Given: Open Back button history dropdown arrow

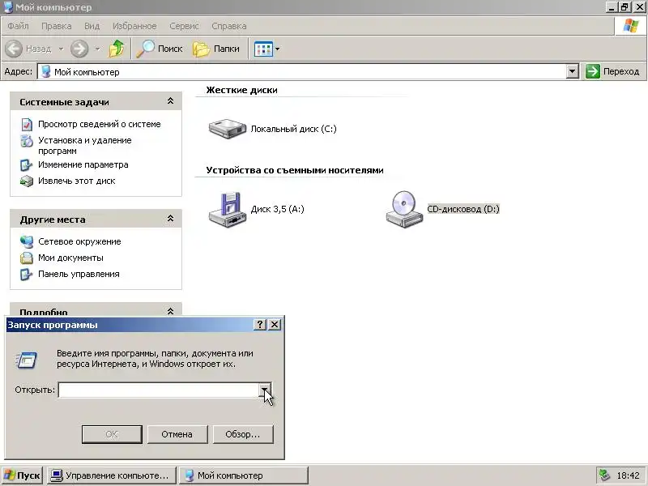Looking at the screenshot, I should [x=62, y=49].
